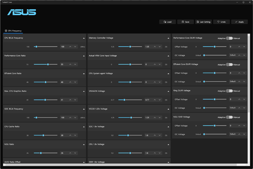This screenshot has height=169, width=253.
Task: Click the Apply checkmark icon
Action: click(x=236, y=22)
